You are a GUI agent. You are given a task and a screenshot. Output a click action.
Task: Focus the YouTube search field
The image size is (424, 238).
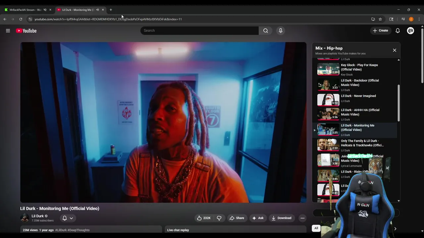point(199,30)
